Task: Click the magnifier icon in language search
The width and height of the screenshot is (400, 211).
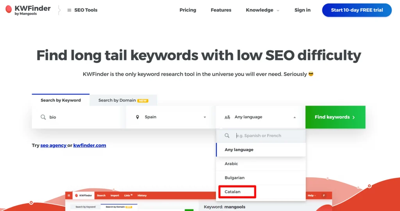Action: (x=227, y=136)
